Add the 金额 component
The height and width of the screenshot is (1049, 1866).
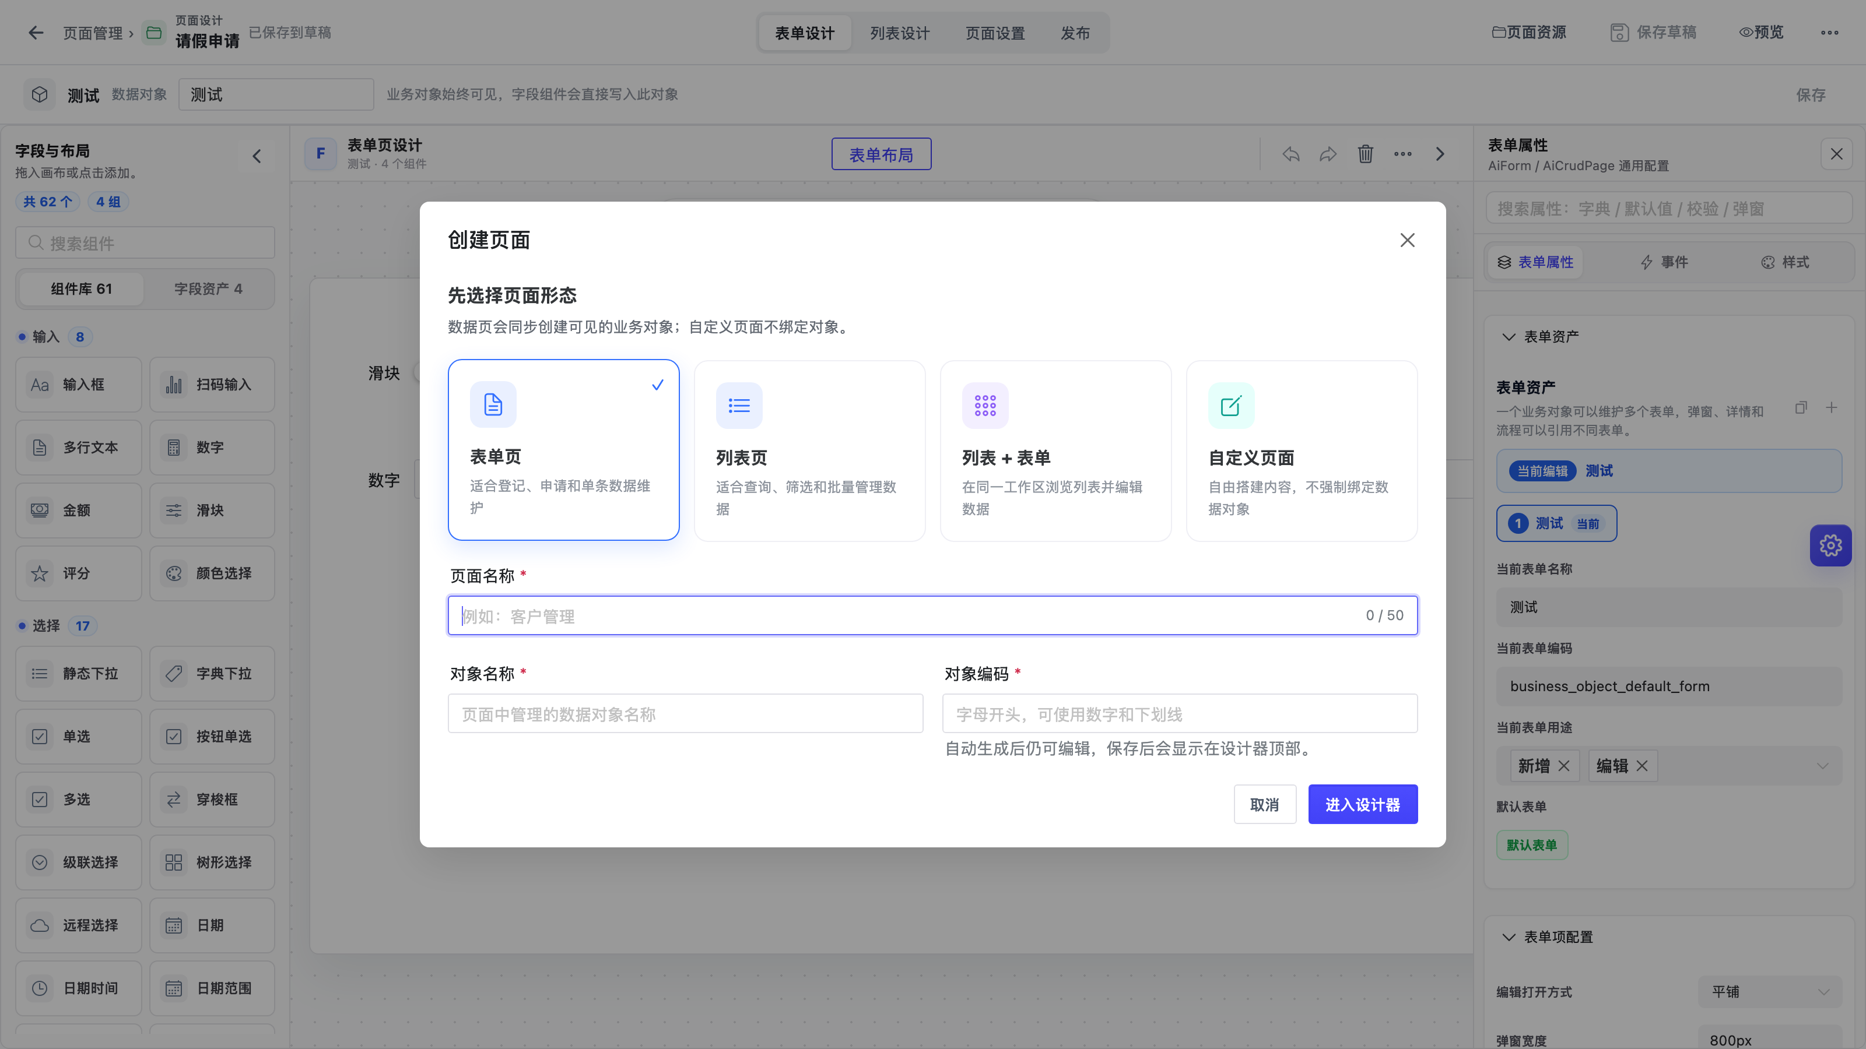(x=79, y=511)
